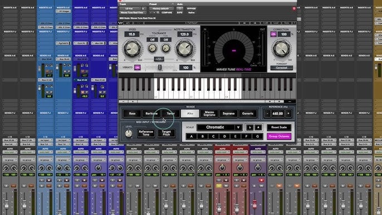
Task: Click the previous preset arrow button
Action: point(244,23)
